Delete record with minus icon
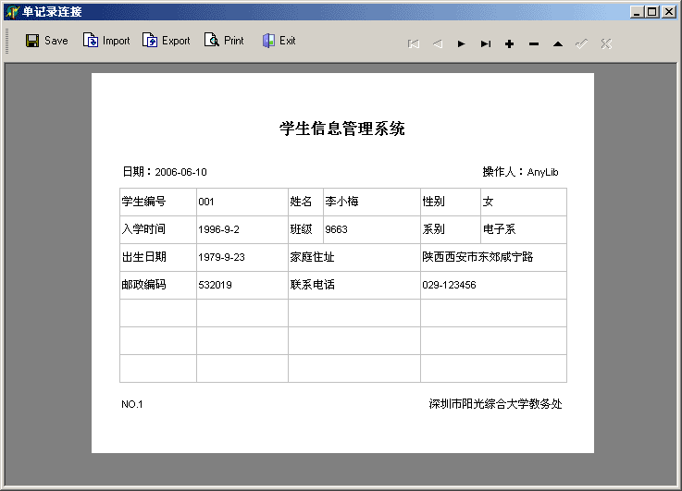This screenshot has height=491, width=682. point(534,43)
